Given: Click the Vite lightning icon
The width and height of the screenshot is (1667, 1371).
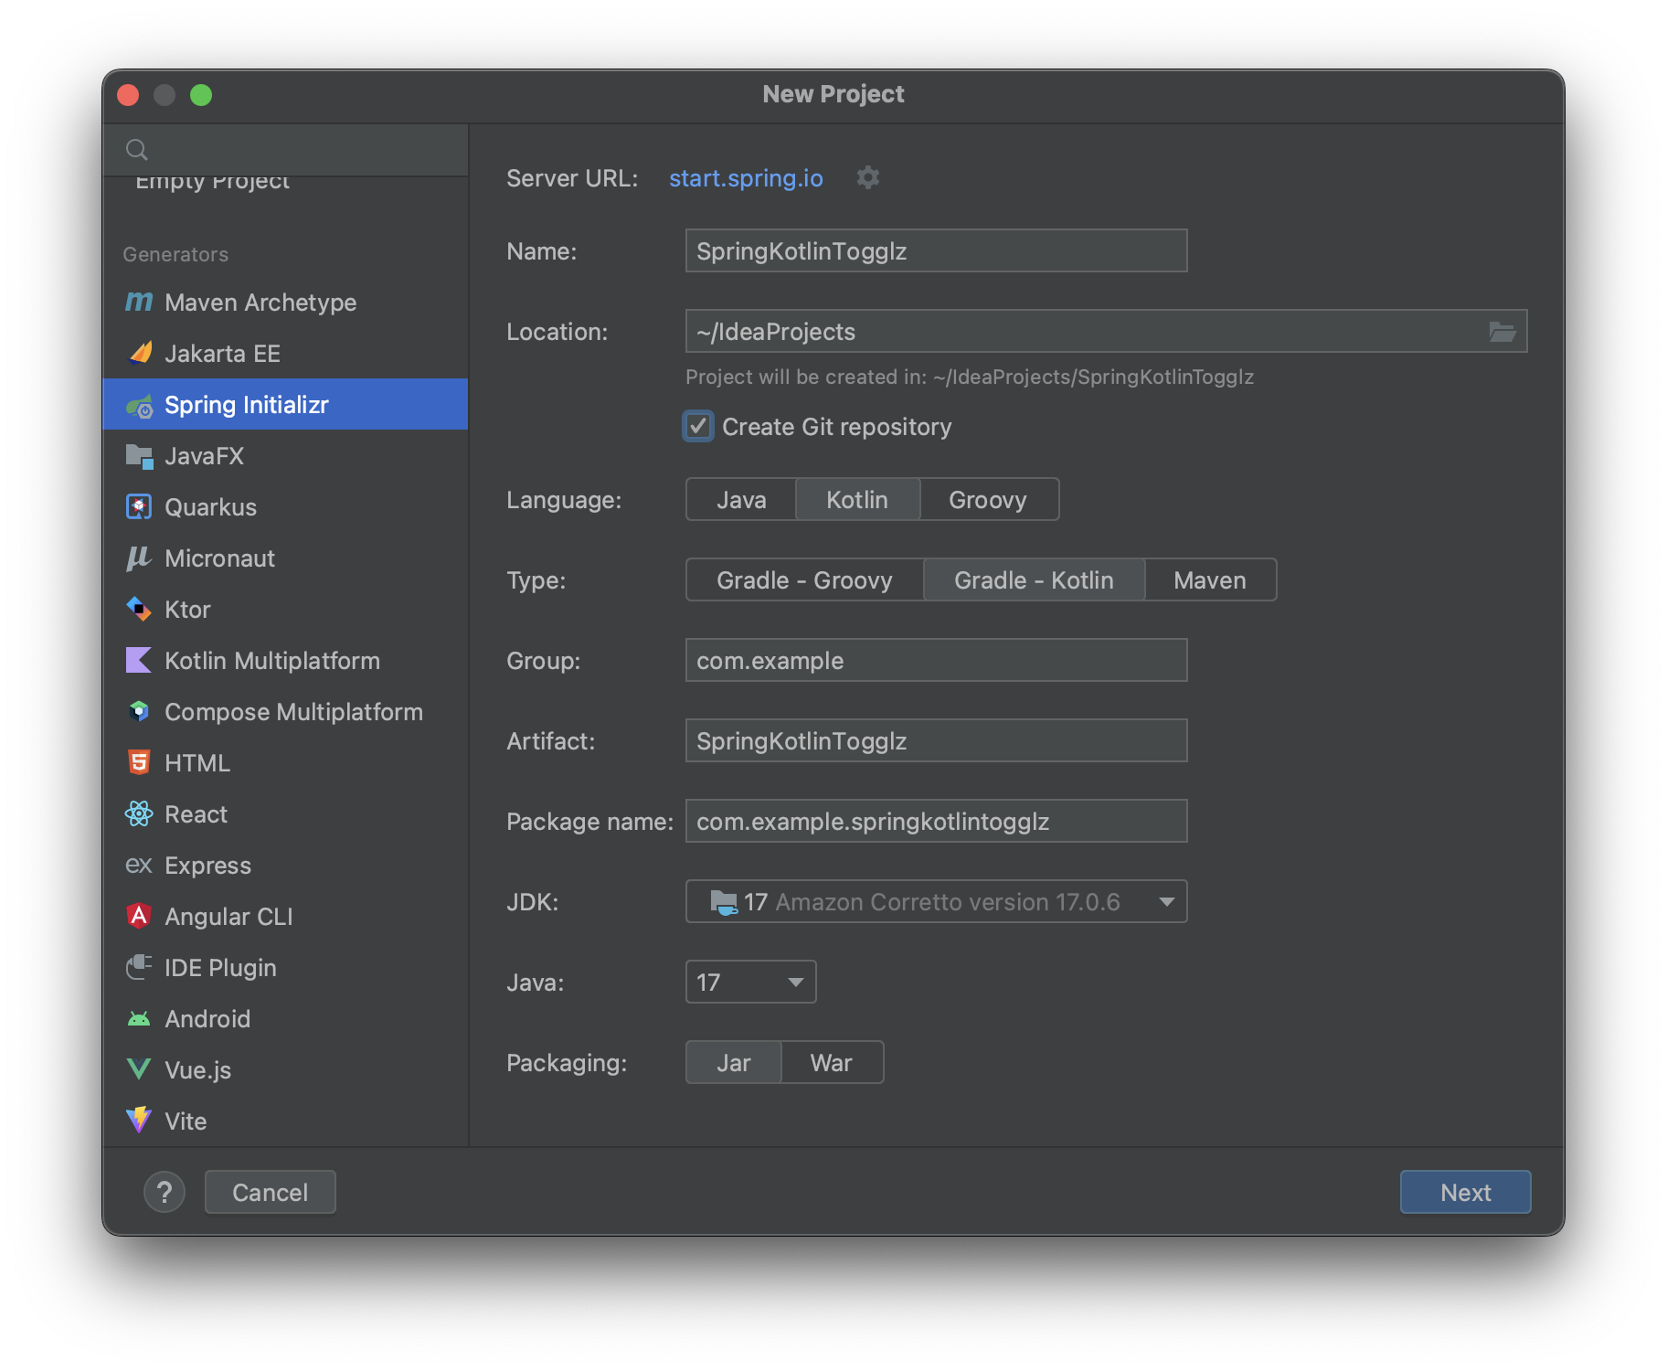Looking at the screenshot, I should pos(139,1121).
